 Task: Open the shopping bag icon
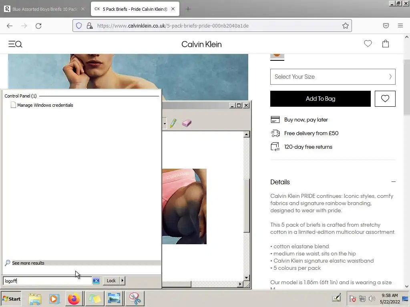pos(386,44)
